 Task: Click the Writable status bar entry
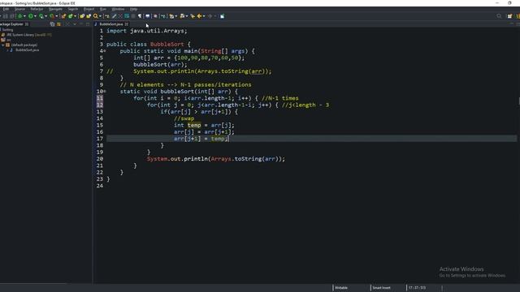(341, 288)
